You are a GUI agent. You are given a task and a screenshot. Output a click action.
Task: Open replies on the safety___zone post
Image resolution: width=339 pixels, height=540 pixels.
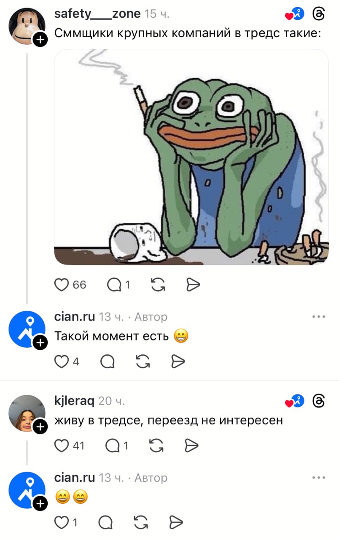point(114,285)
